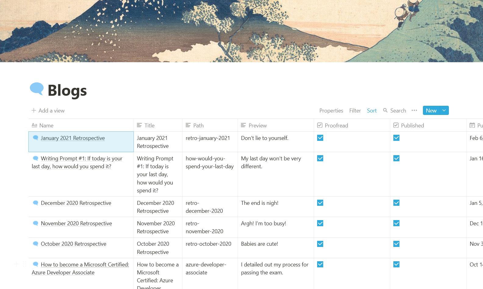Expand the dropdown arrow beside the New button

point(444,110)
